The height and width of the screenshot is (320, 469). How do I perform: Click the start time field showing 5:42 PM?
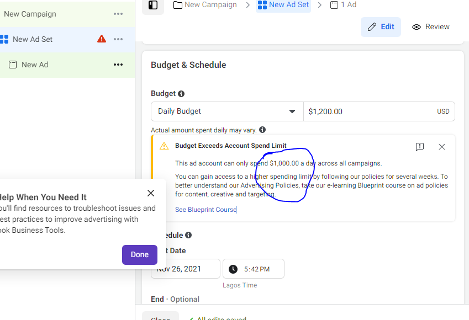click(254, 269)
